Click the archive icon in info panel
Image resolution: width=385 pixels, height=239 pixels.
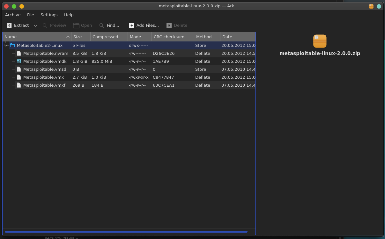[320, 41]
